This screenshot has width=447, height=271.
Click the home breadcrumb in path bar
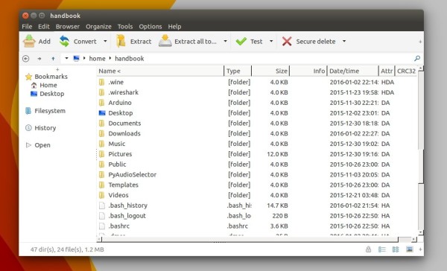(97, 58)
